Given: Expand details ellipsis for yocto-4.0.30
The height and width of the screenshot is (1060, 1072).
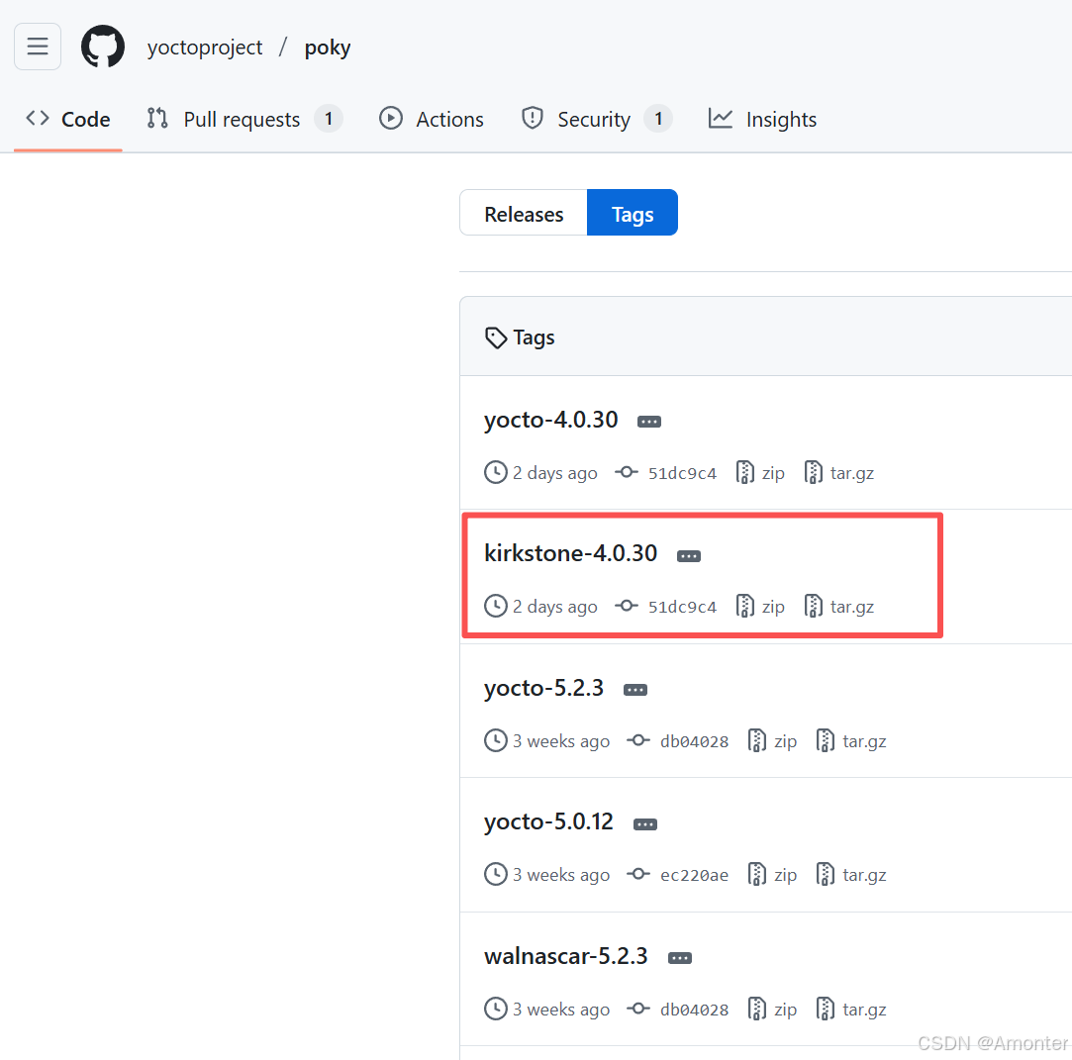Looking at the screenshot, I should pyautogui.click(x=648, y=422).
